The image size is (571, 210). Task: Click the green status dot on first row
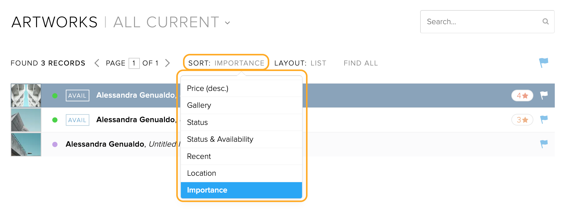[x=55, y=96]
